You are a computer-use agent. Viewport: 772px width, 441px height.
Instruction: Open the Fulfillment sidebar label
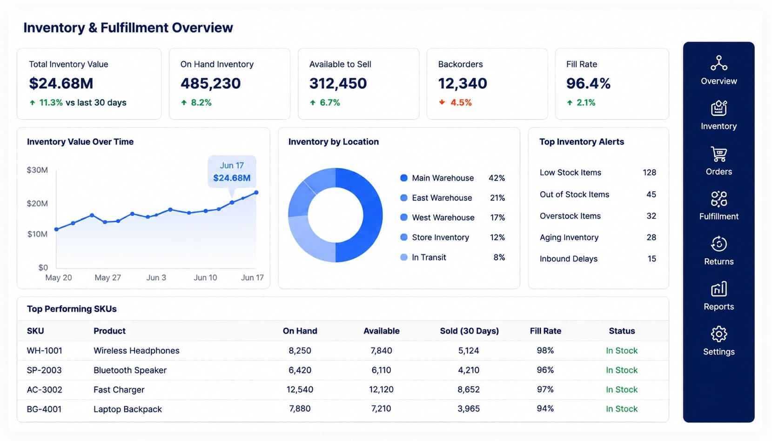[718, 216]
